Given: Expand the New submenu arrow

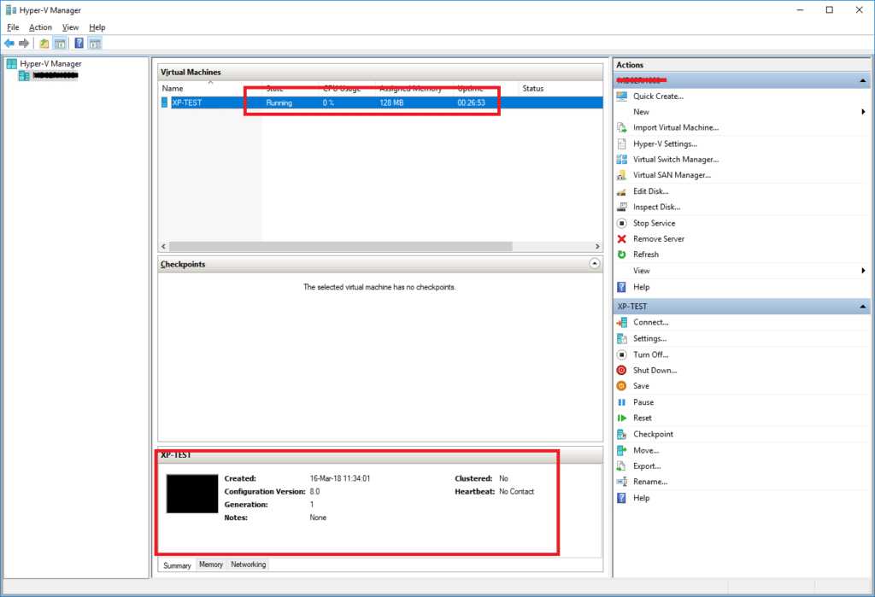Looking at the screenshot, I should tap(863, 112).
